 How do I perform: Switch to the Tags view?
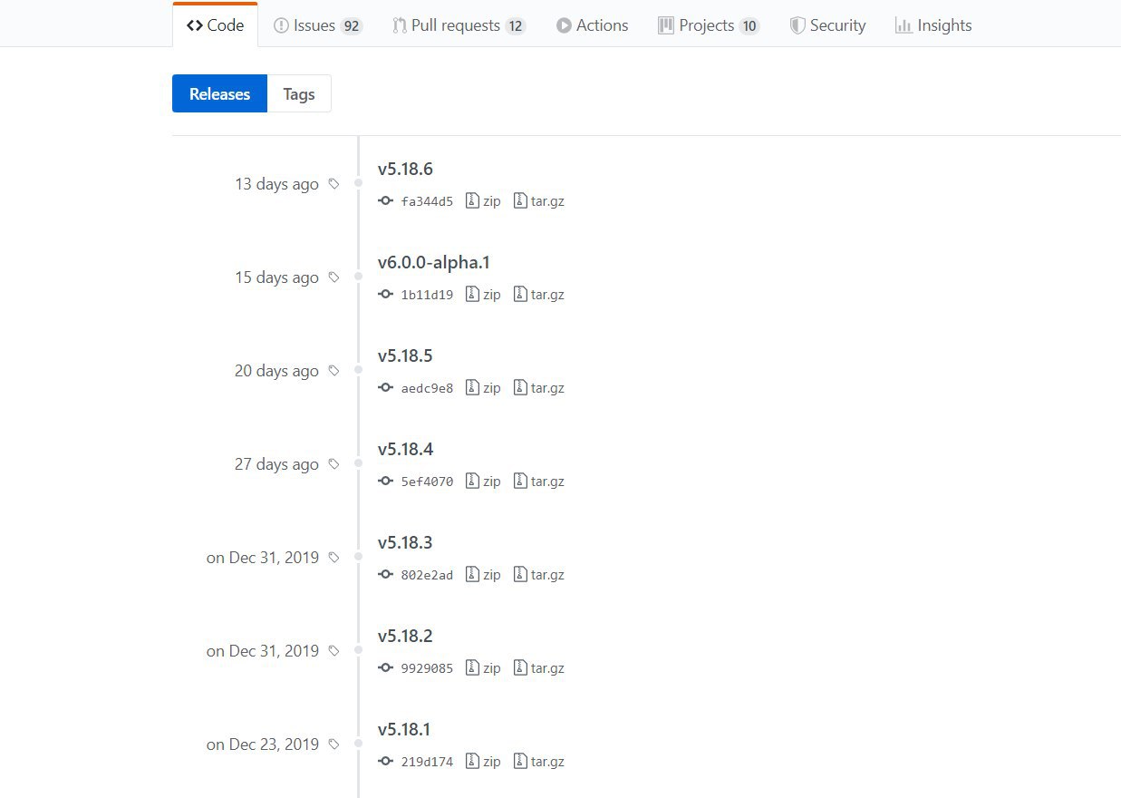click(299, 93)
